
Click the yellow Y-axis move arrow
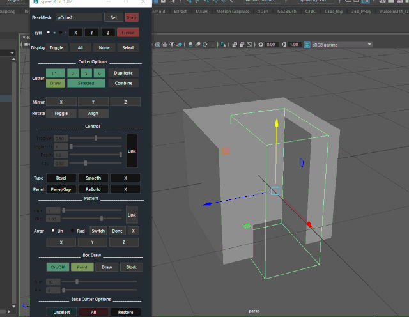(x=276, y=123)
